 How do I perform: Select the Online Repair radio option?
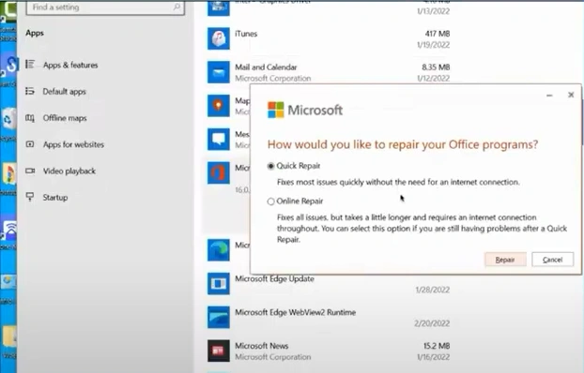click(270, 201)
